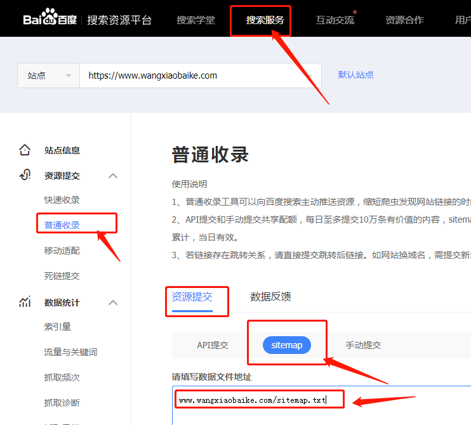
Task: Select the API提交 method
Action: point(213,345)
